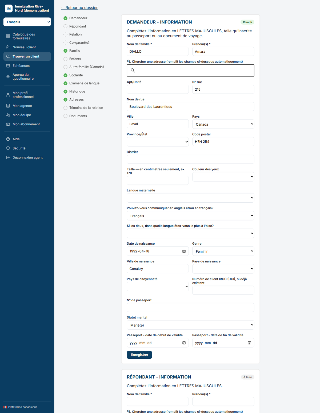Click the Mon agence building icon
Image resolution: width=320 pixels, height=413 pixels.
(x=8, y=106)
